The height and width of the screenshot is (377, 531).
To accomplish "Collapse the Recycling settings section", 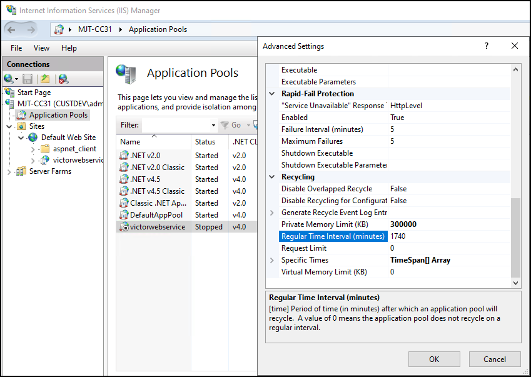I will (271, 176).
